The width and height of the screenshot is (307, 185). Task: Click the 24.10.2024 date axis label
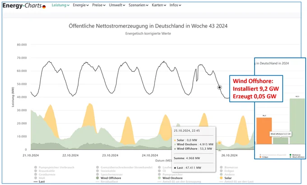click(150, 155)
